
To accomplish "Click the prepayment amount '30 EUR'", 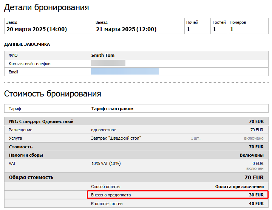I will (256, 195).
